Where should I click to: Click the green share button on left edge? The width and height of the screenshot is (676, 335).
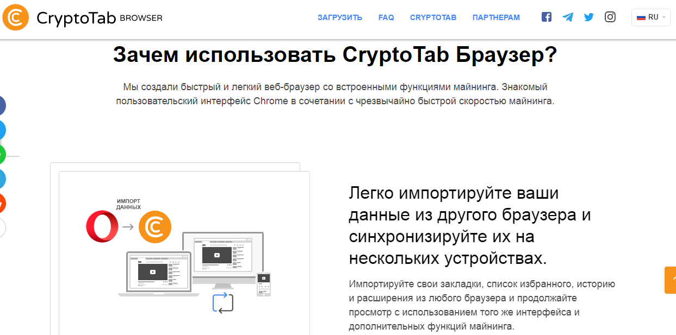(x=2, y=155)
